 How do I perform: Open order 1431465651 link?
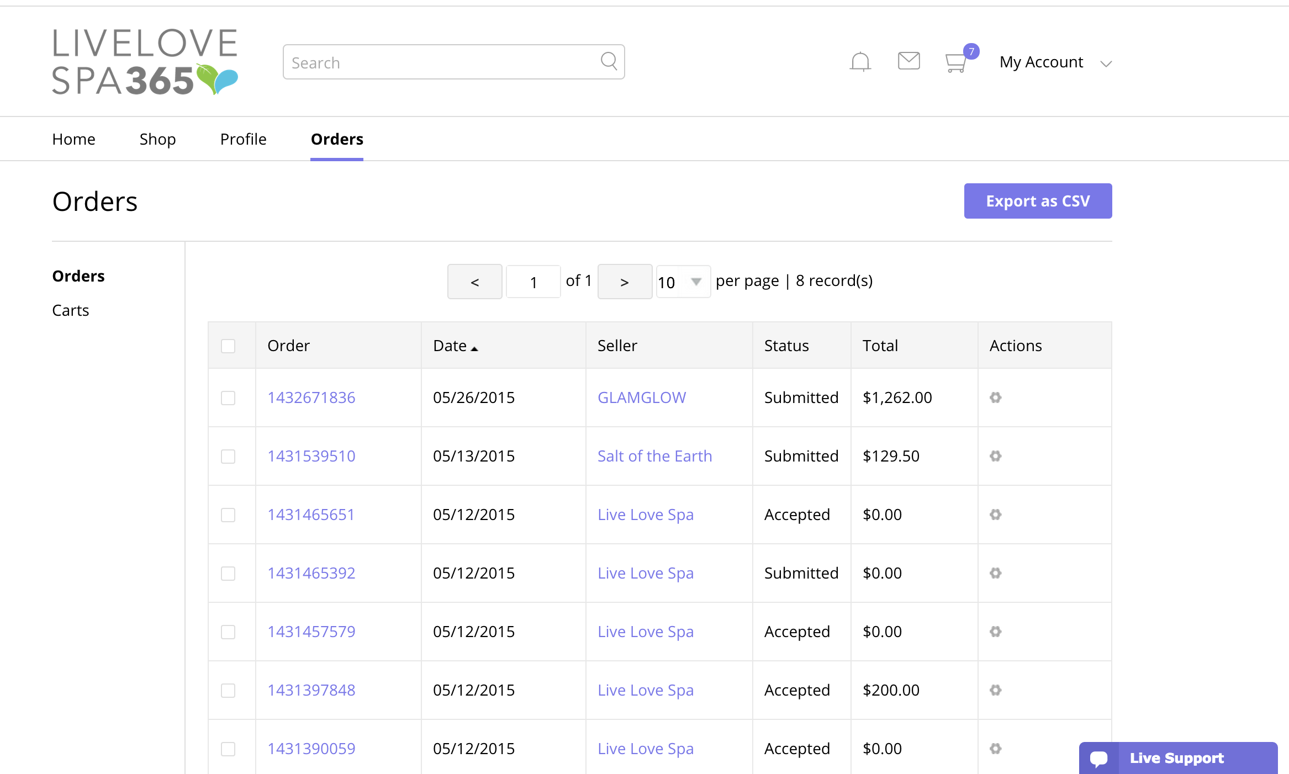pyautogui.click(x=311, y=515)
